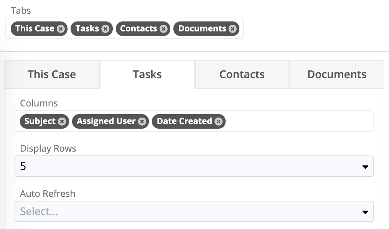Delete the Contacts tag from Tabs field
This screenshot has height=229, width=389.
click(163, 29)
